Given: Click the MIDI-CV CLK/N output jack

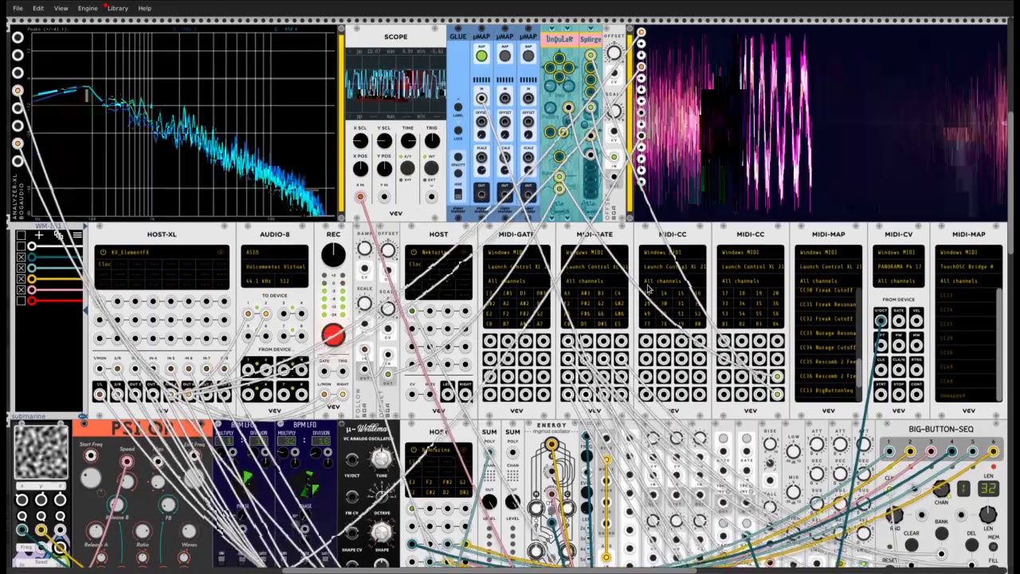Looking at the screenshot, I should coord(899,371).
